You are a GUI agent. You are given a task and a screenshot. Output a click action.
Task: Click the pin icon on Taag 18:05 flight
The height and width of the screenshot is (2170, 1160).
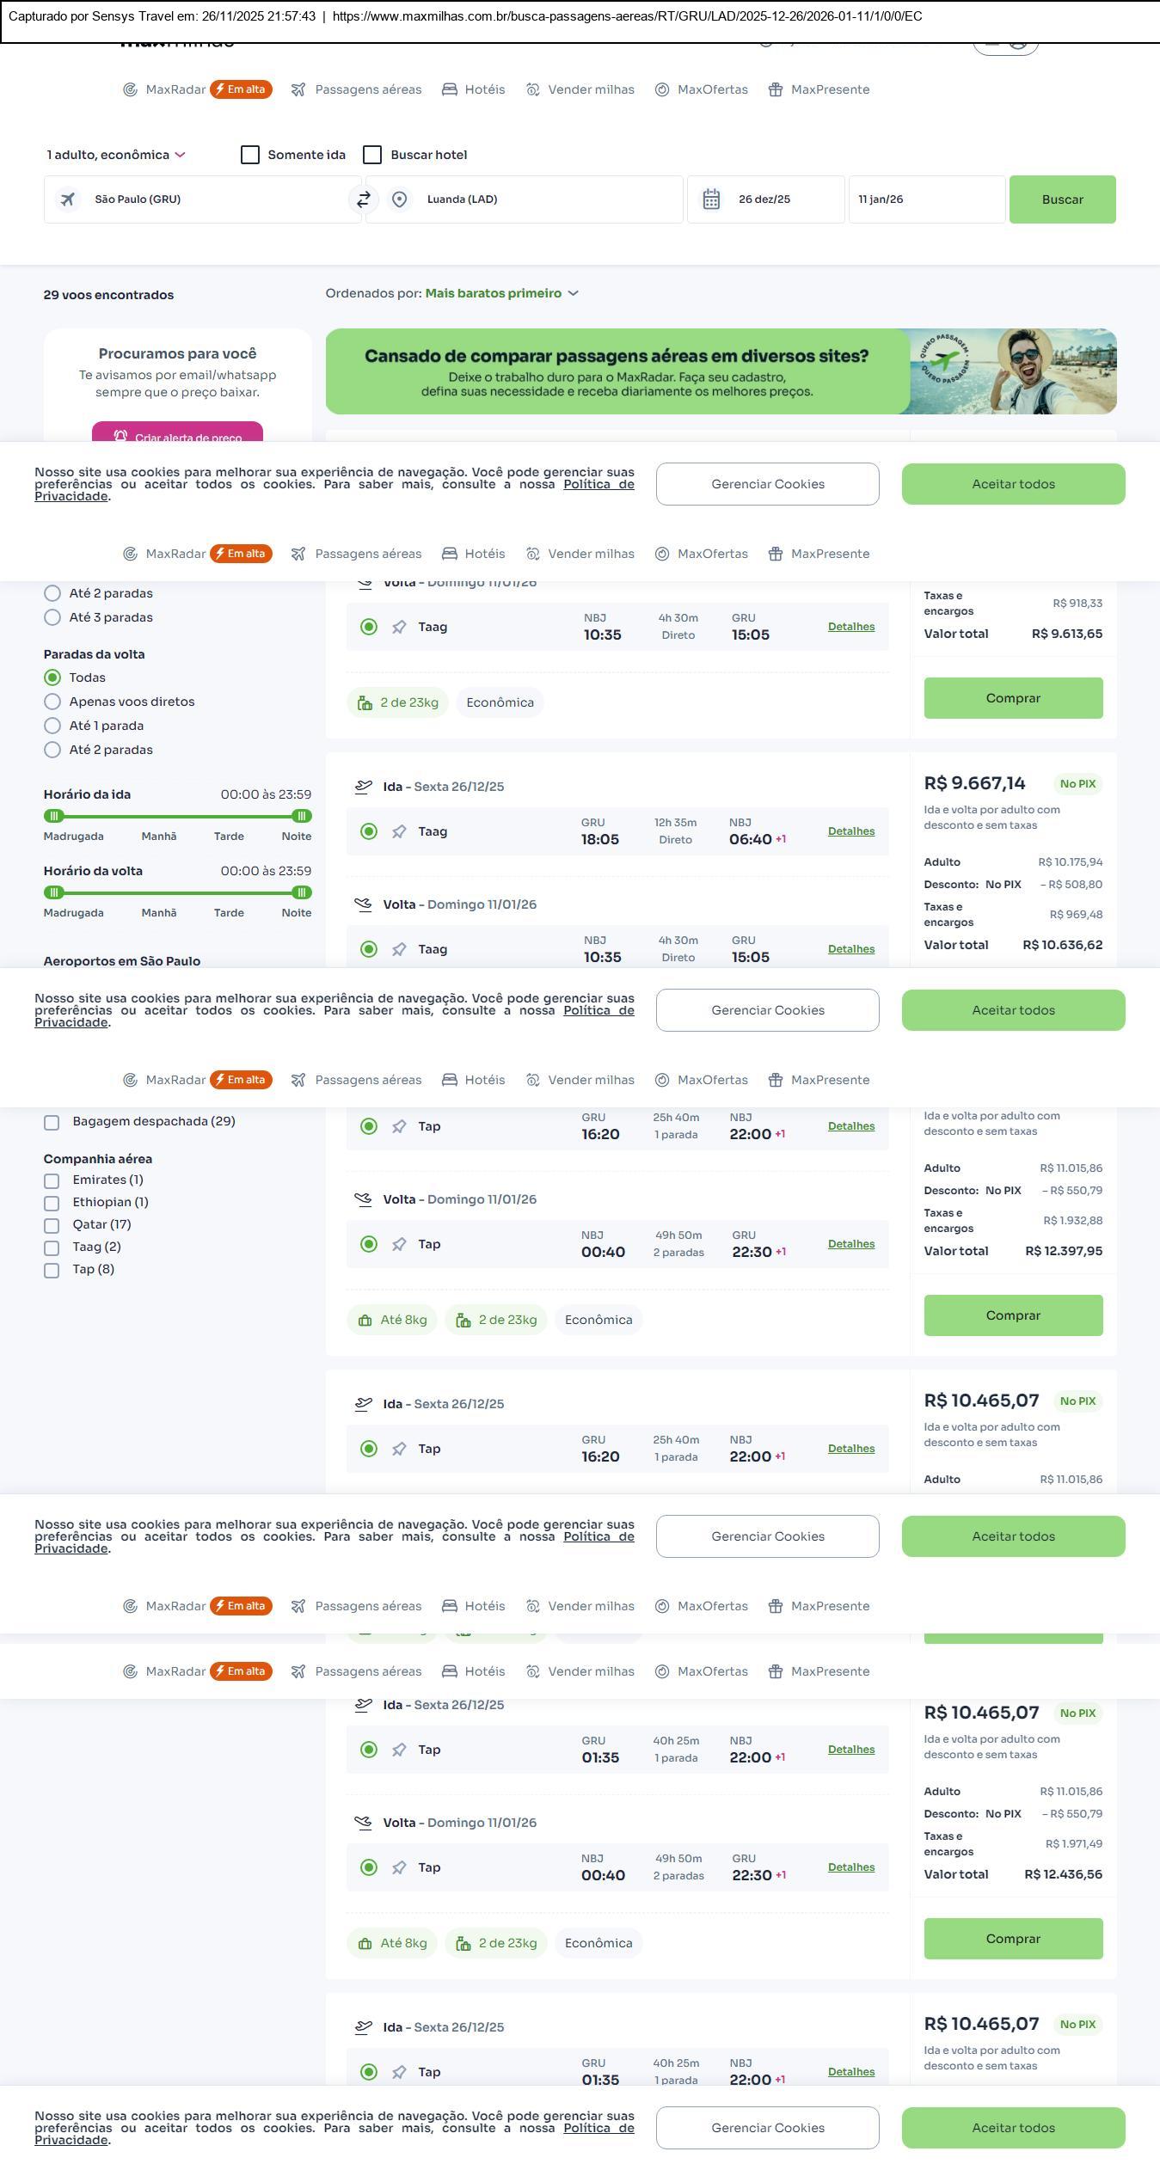pos(399,831)
